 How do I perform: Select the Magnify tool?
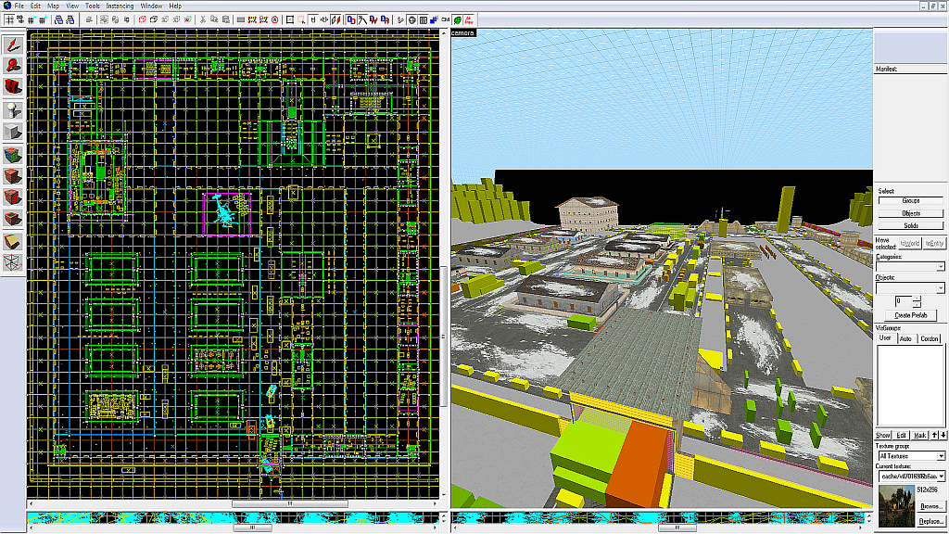pos(13,66)
